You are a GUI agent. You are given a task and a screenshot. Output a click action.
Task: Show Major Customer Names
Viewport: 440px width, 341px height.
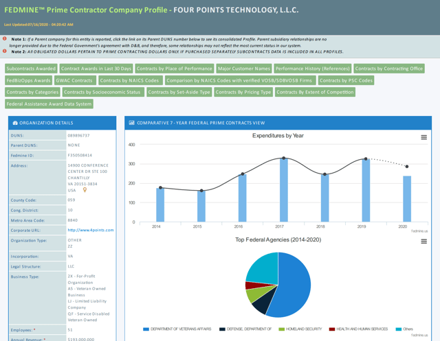tap(244, 69)
